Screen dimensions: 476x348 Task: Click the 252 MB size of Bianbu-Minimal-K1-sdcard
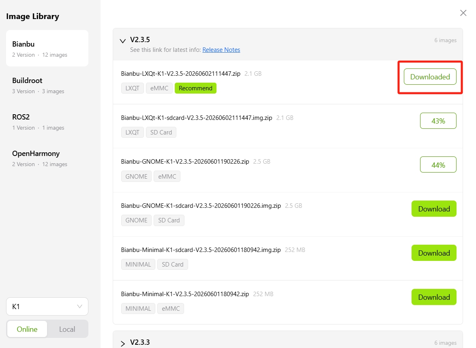pyautogui.click(x=295, y=250)
